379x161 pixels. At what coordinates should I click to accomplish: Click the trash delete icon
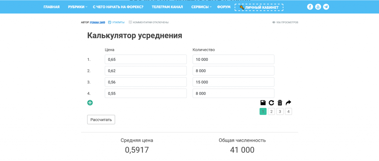pos(280,103)
